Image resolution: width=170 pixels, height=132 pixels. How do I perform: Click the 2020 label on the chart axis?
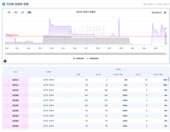pos(121,48)
